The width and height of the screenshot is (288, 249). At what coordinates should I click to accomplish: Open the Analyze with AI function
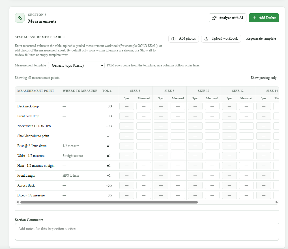[227, 18]
